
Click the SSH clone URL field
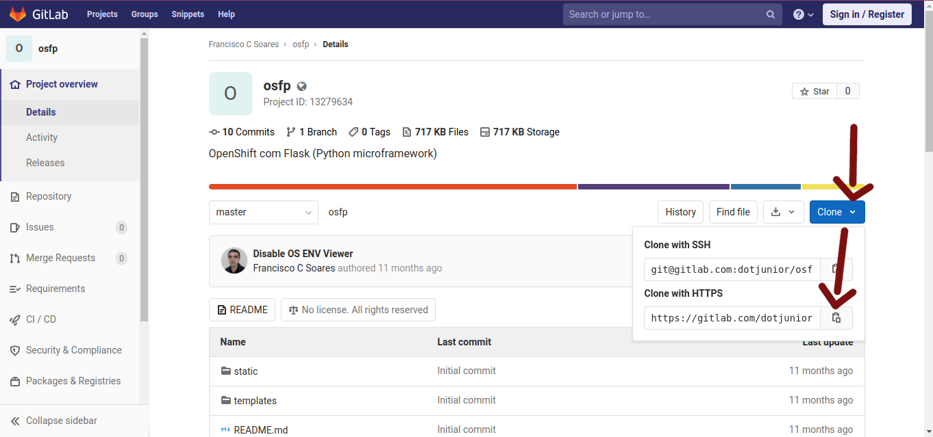732,269
